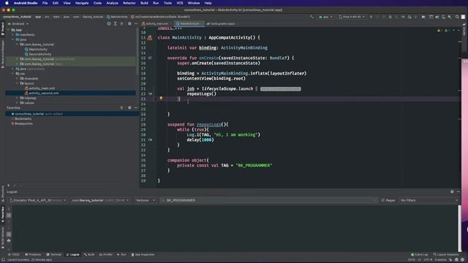
Task: Click MainActivity in breadcrumb bar
Action: [117, 17]
